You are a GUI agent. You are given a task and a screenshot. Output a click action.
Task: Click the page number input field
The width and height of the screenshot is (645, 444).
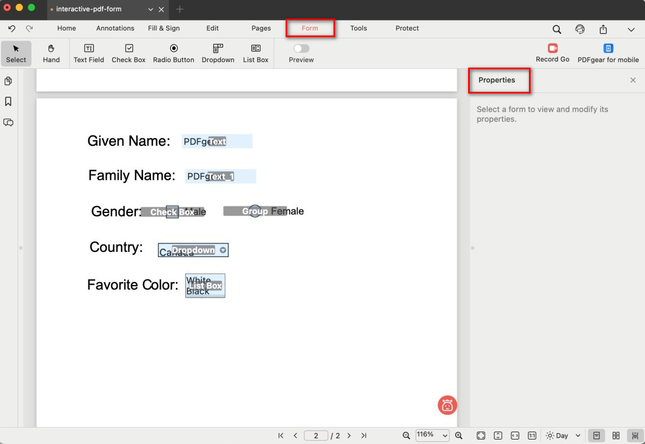[316, 436]
